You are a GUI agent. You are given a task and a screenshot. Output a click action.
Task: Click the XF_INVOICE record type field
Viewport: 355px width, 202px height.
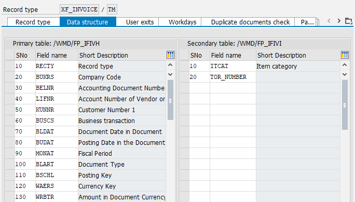point(79,9)
